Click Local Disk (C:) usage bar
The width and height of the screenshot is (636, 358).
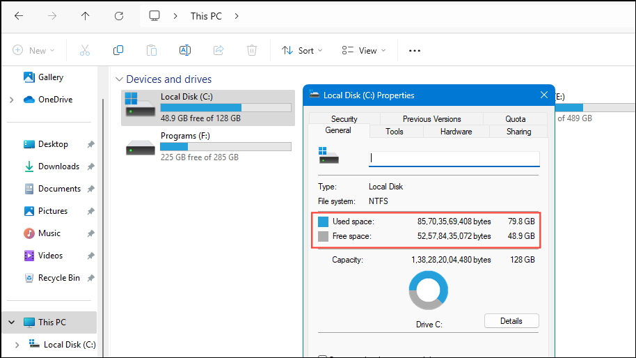click(x=226, y=107)
